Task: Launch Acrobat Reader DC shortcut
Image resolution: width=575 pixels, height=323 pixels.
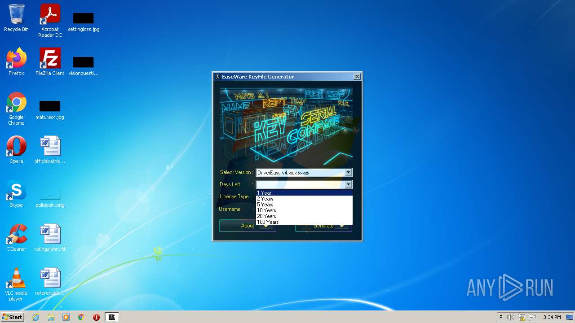Action: tap(50, 21)
